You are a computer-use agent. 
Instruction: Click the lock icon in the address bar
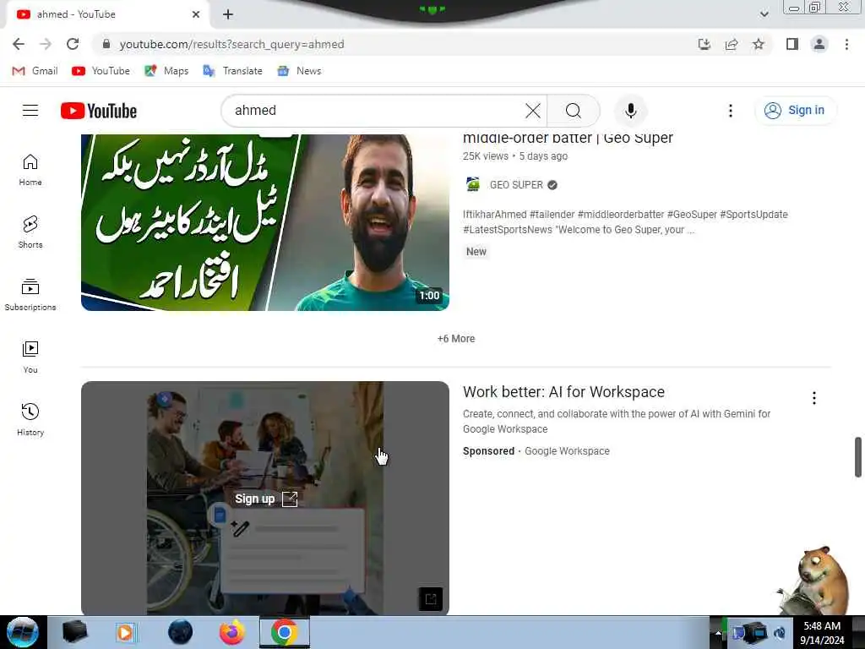[106, 44]
